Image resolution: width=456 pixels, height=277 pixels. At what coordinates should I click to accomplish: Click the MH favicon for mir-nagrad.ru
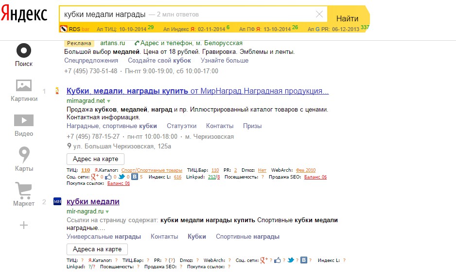[57, 201]
